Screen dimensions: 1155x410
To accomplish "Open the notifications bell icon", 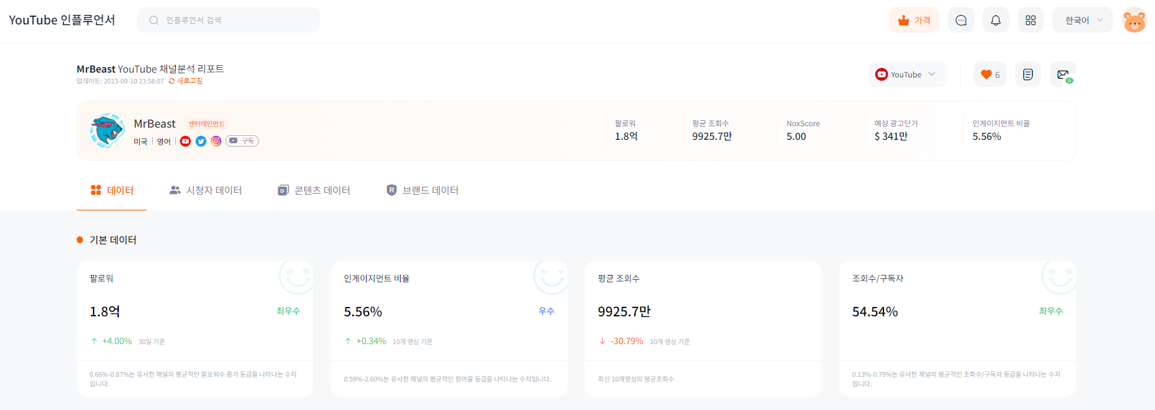I will 995,20.
